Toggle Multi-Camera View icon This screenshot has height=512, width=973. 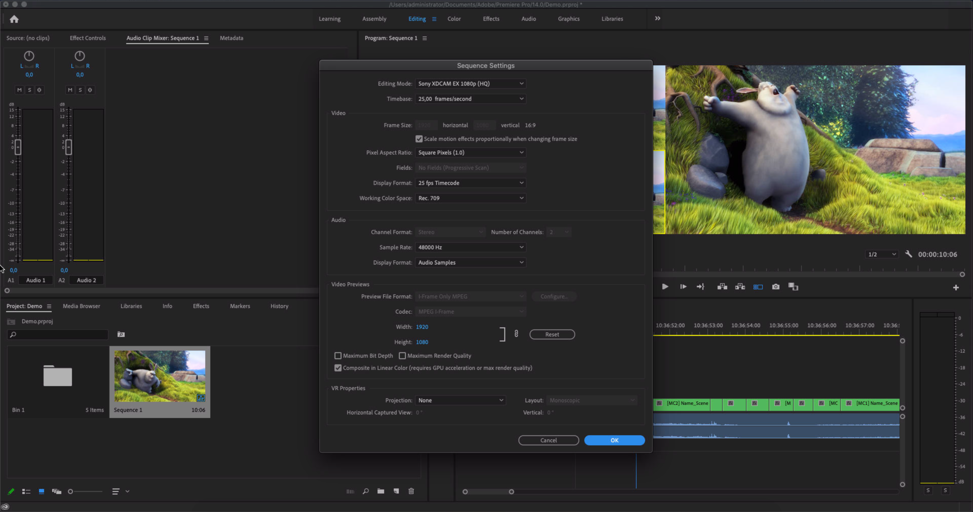tap(758, 287)
